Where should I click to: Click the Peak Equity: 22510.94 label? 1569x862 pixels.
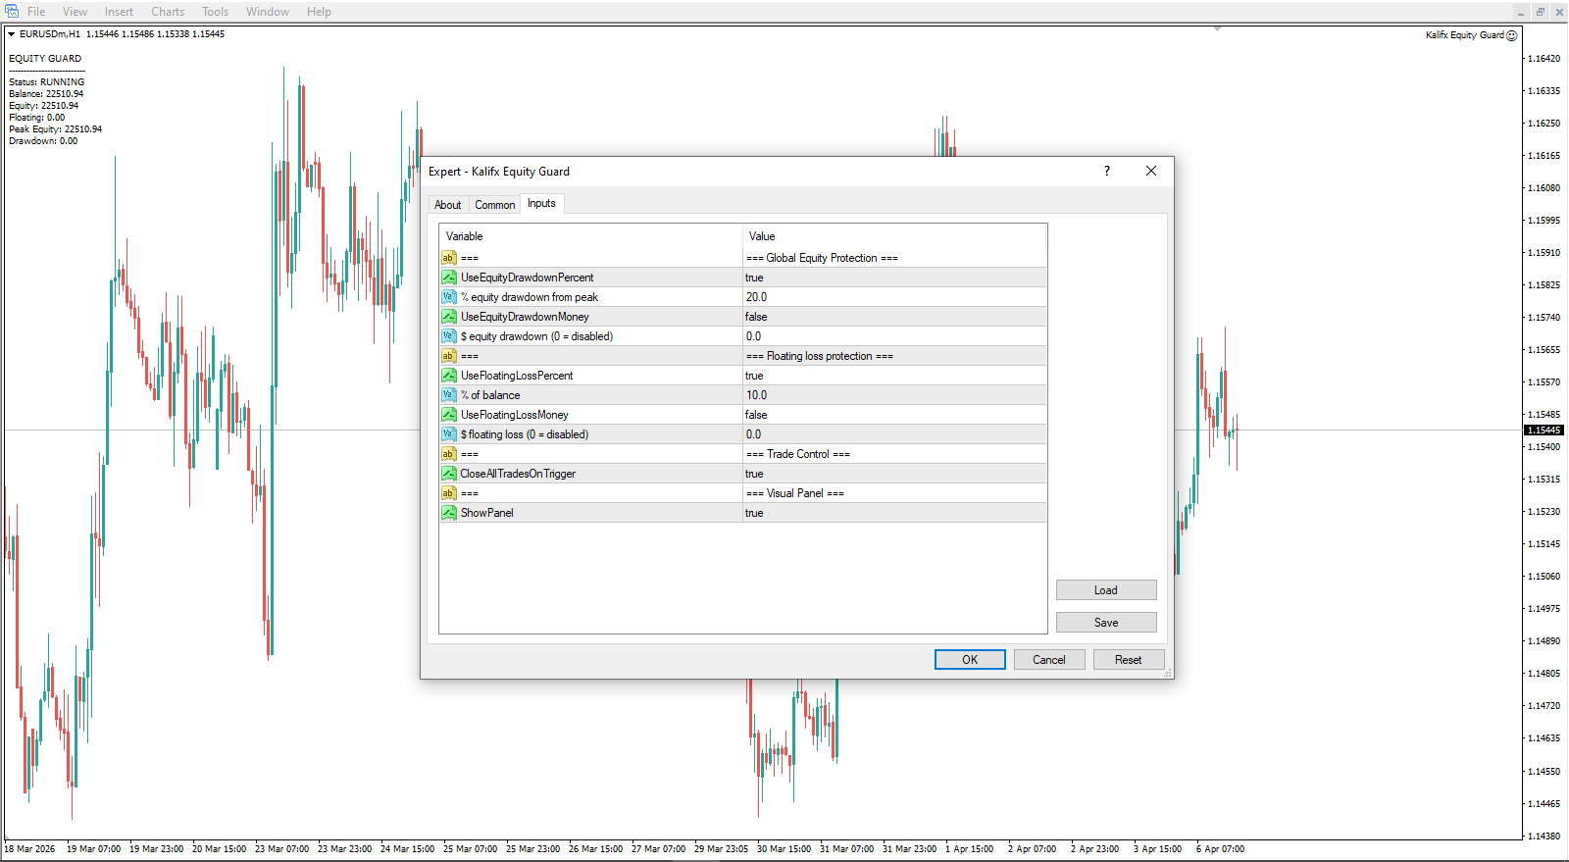point(56,129)
